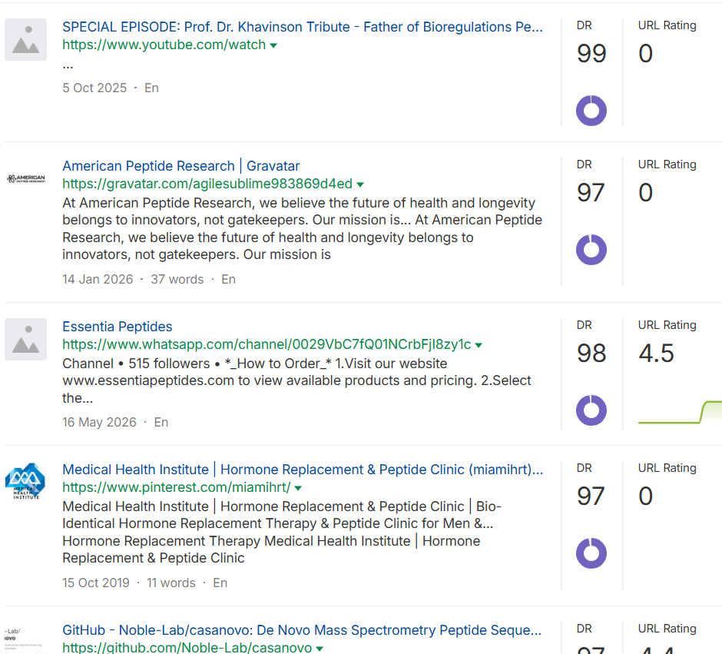722x654 pixels.
Task: Expand the pinterest.com/miamihrt URL dropdown arrow
Action: pyautogui.click(x=298, y=488)
